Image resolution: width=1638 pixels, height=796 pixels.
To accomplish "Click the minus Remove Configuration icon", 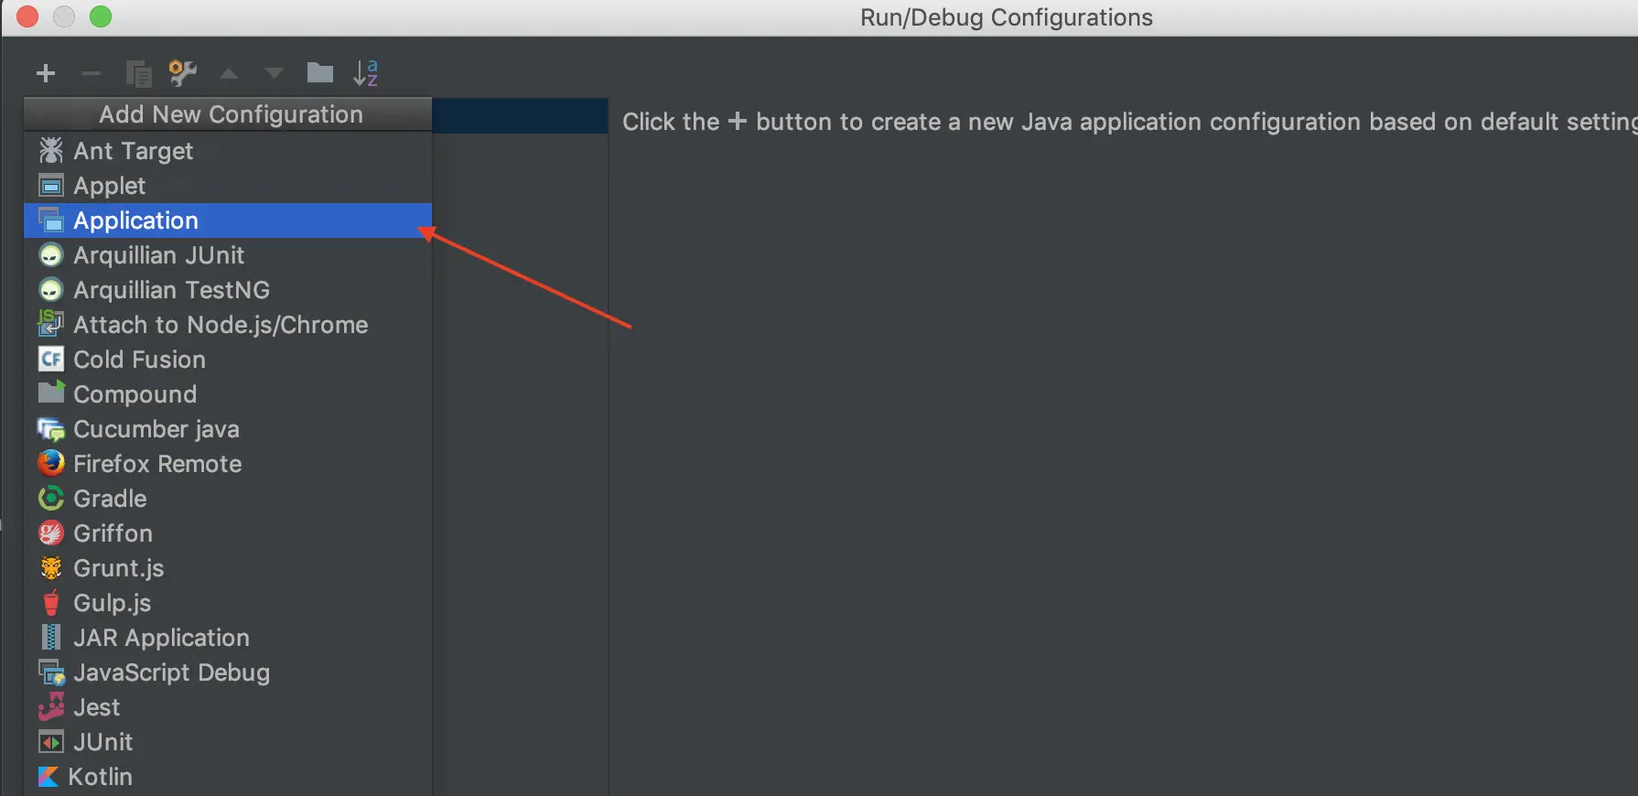I will click(92, 73).
